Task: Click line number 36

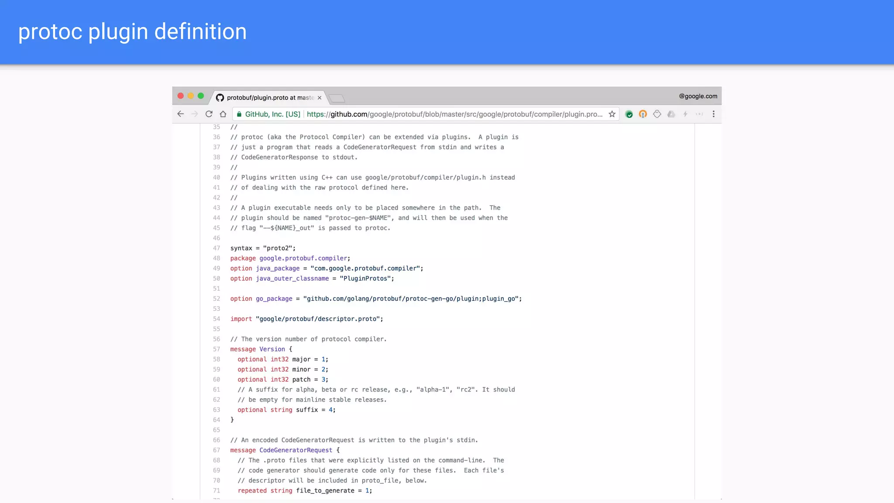Action: click(x=217, y=137)
